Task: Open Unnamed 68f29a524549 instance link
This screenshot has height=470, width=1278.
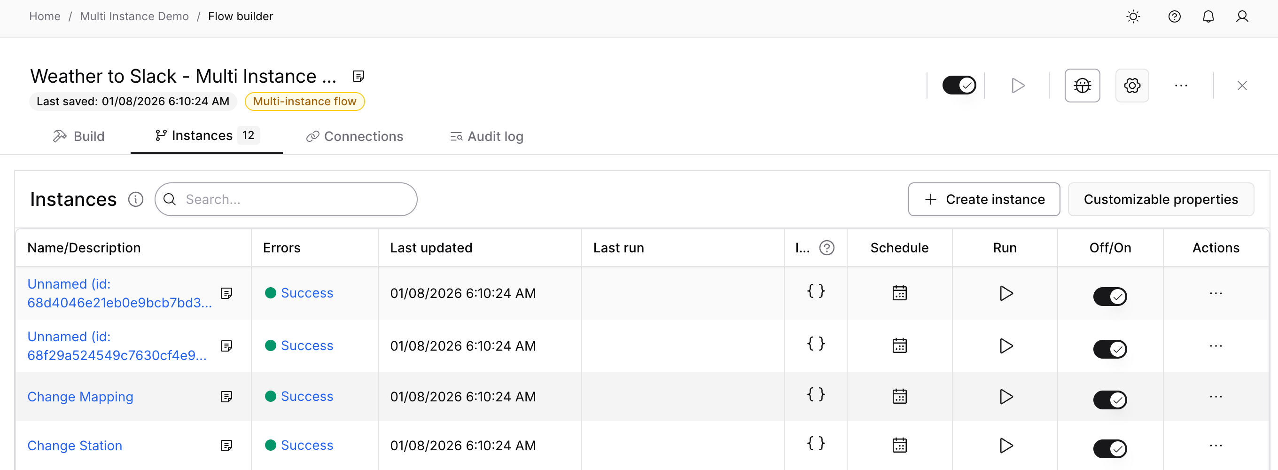Action: [x=117, y=346]
